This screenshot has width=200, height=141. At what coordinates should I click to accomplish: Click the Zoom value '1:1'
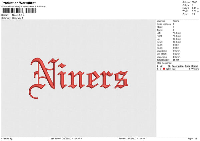tap(193, 14)
